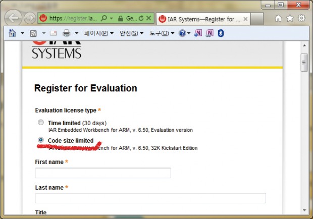The height and width of the screenshot is (219, 313).
Task: Click the browser Forward arrow button
Action: click(x=30, y=18)
